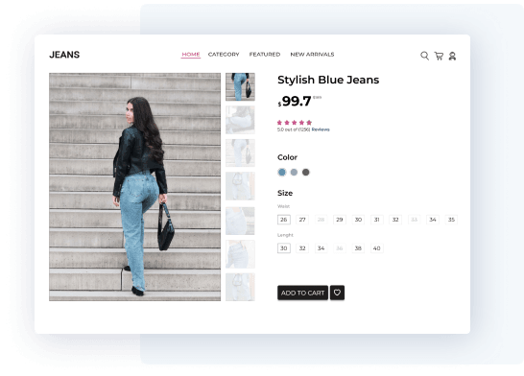This screenshot has width=524, height=376.
Task: Go to the HOME menu item
Action: [191, 54]
